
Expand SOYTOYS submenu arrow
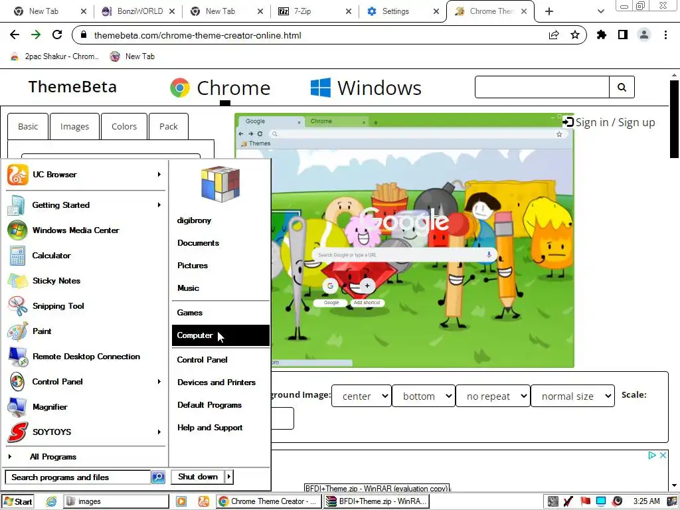pos(159,432)
